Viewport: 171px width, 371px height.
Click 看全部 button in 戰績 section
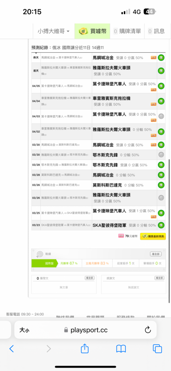click(156, 254)
